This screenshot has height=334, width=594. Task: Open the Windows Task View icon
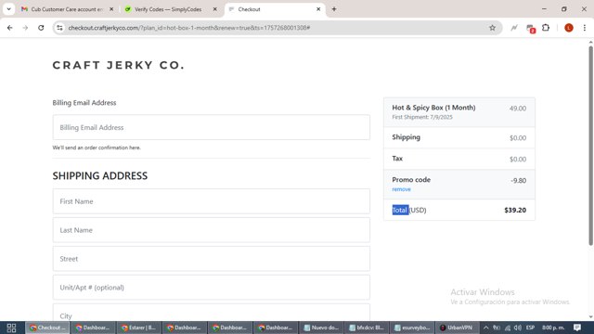click(11, 328)
